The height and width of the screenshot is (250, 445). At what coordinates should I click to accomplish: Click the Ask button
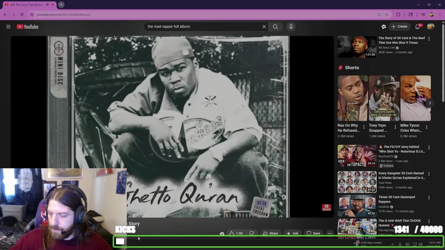coord(292,233)
